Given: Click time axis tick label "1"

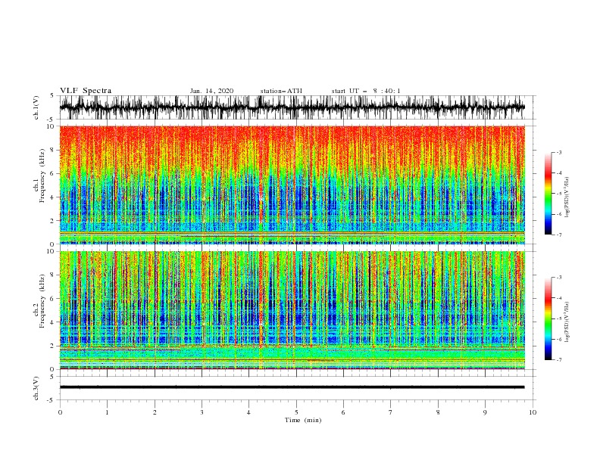Looking at the screenshot, I should 107,412.
